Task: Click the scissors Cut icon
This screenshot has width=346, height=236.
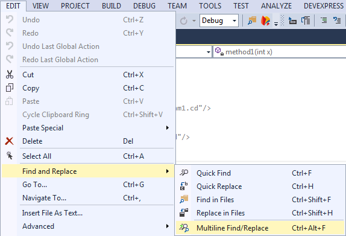Action: click(10, 75)
